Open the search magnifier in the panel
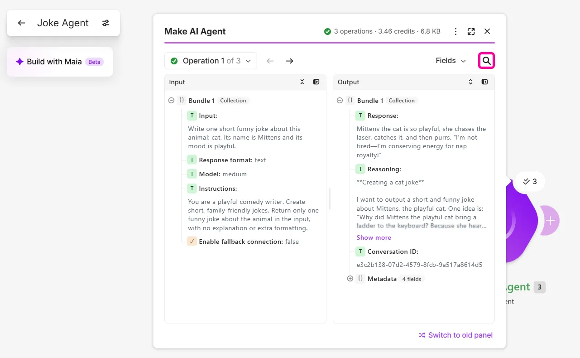This screenshot has height=358, width=580. [x=486, y=61]
